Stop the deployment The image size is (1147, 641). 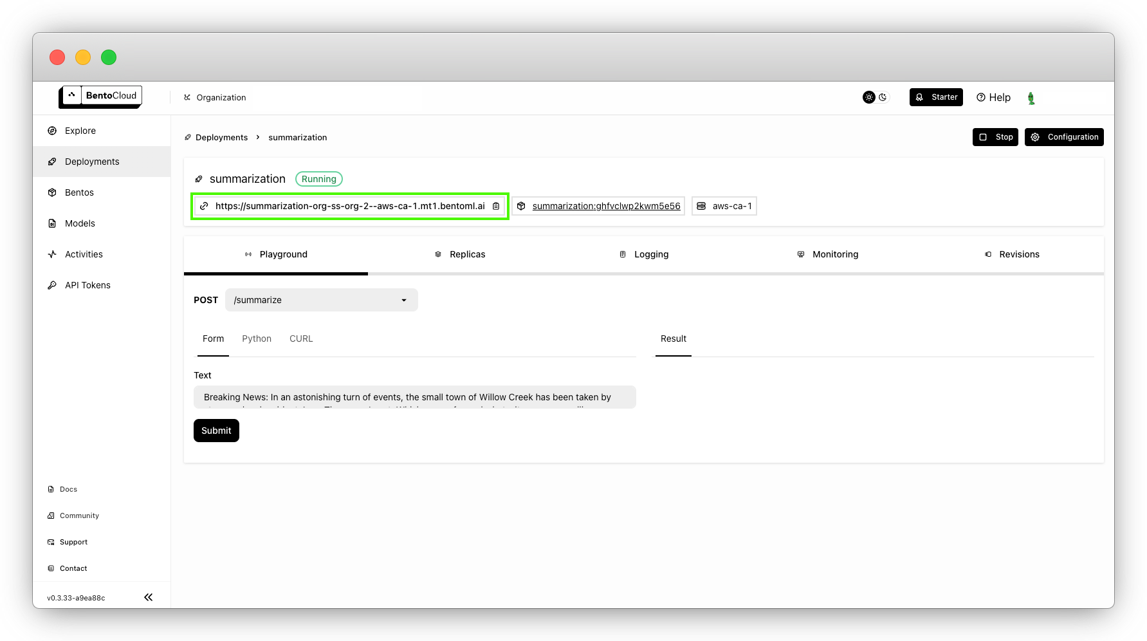click(x=995, y=137)
